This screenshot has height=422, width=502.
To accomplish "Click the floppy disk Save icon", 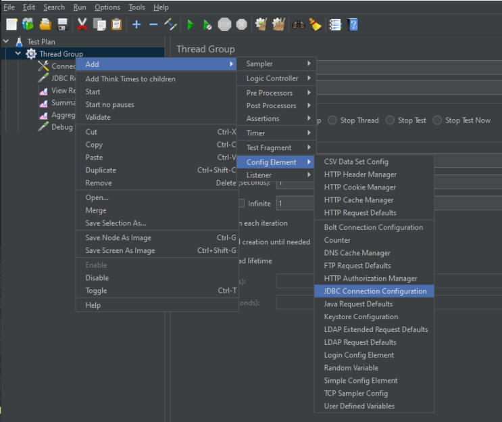I will [x=62, y=24].
